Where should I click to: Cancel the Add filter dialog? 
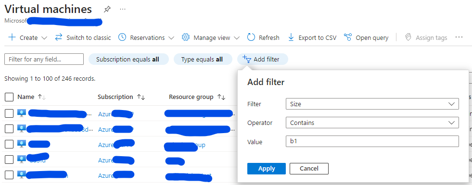click(x=309, y=169)
